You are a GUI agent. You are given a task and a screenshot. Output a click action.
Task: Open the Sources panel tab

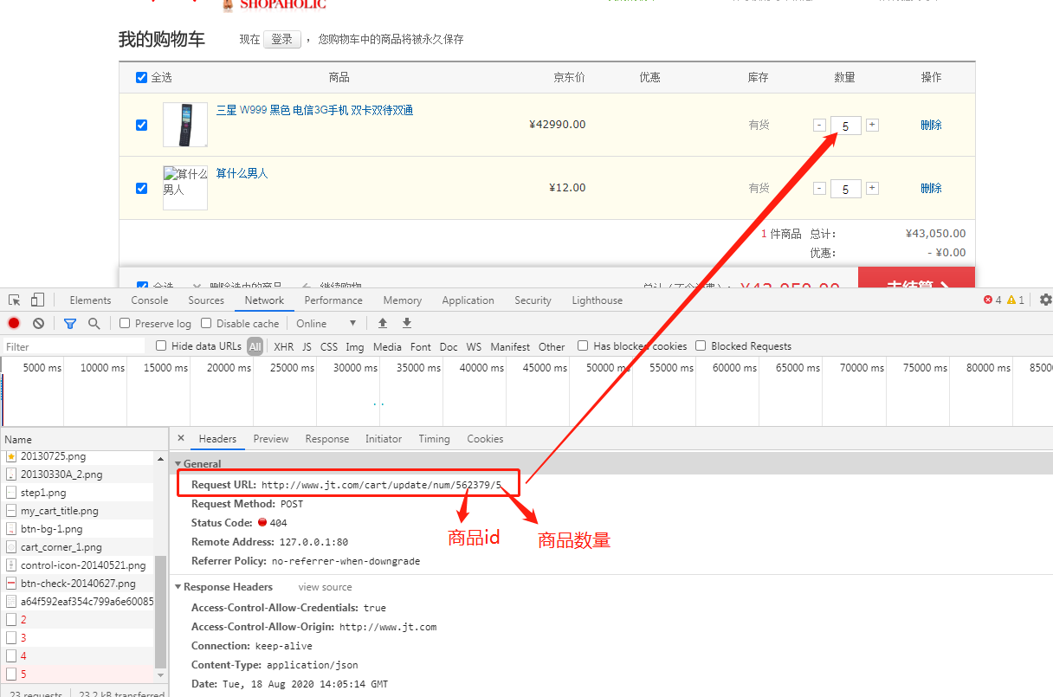(206, 300)
